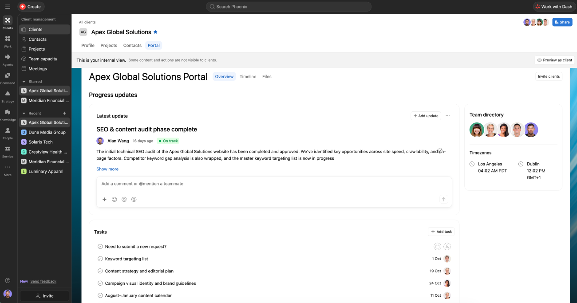Open the Contacts tab for the client
577x303 pixels.
click(x=132, y=45)
